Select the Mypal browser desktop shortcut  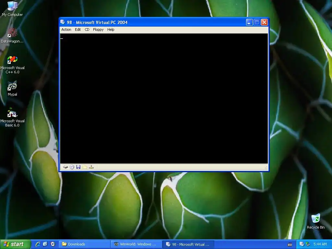pos(12,88)
